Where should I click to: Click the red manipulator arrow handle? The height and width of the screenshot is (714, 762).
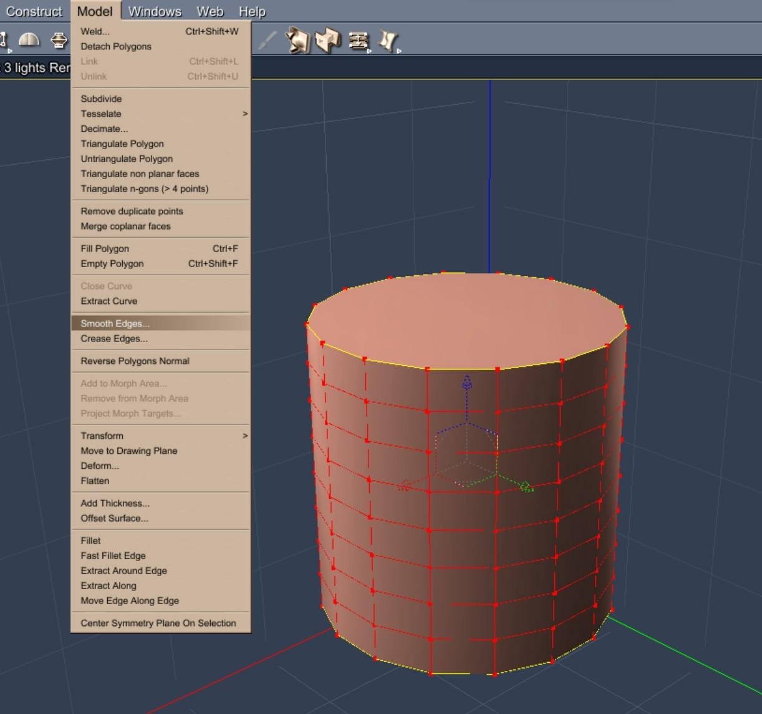(x=405, y=486)
